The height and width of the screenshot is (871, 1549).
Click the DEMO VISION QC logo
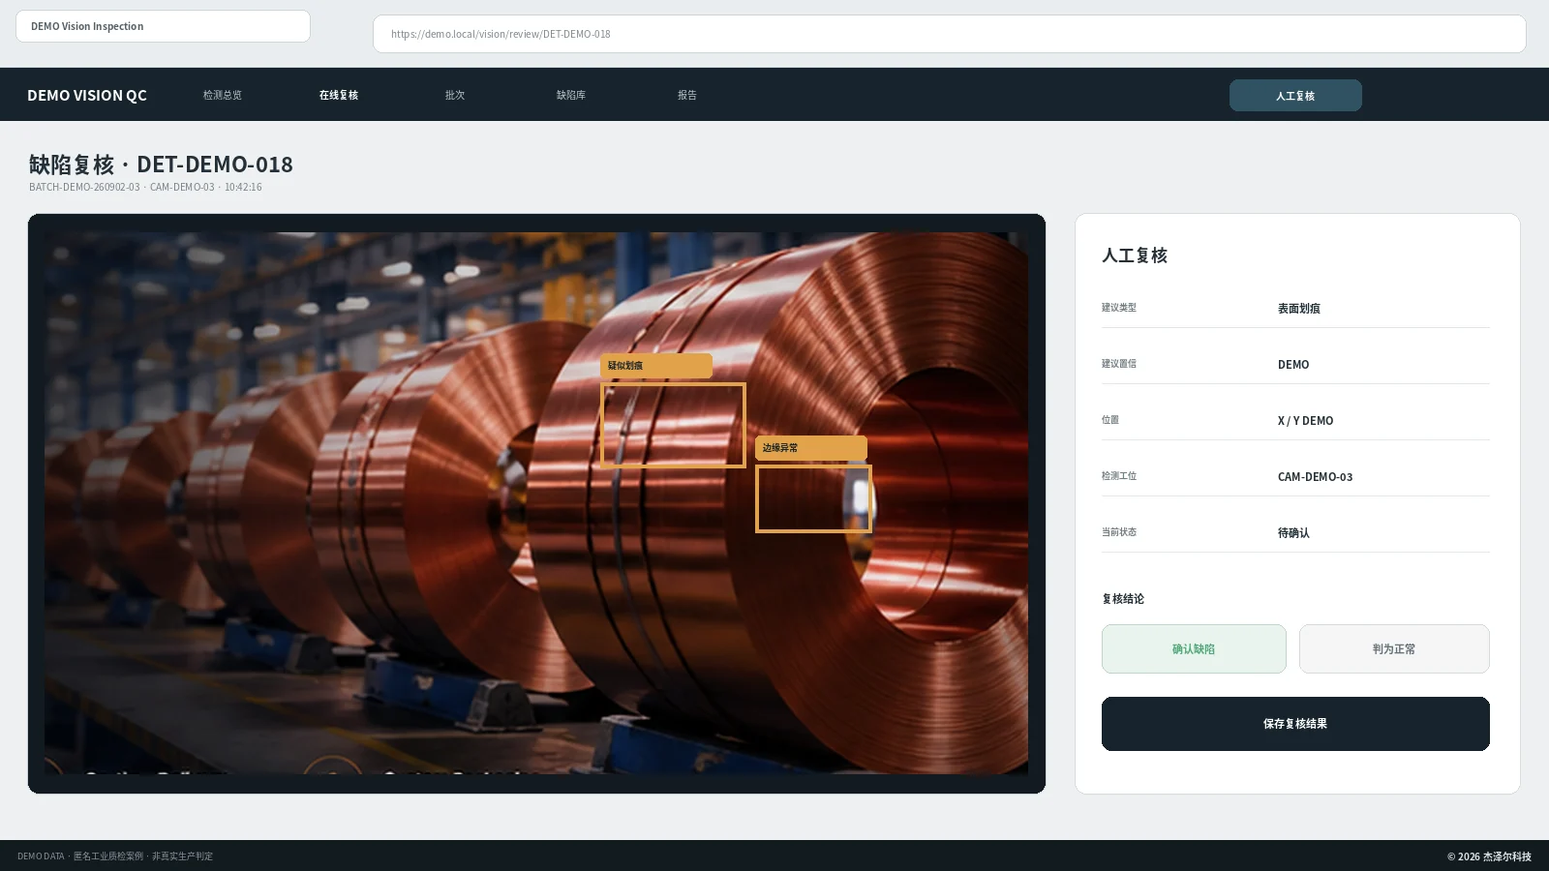coord(87,95)
